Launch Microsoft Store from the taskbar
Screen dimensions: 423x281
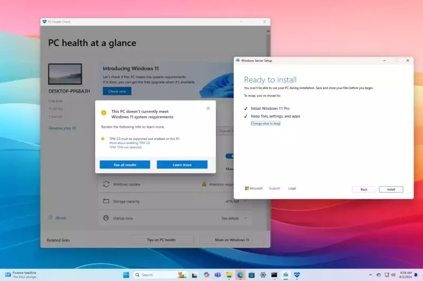click(x=252, y=275)
